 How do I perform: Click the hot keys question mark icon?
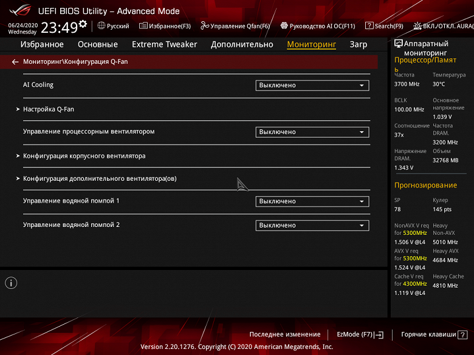coord(462,335)
